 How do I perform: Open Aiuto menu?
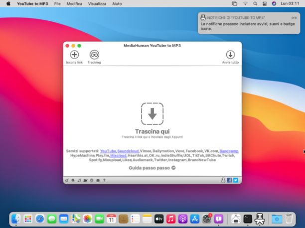(117, 3)
